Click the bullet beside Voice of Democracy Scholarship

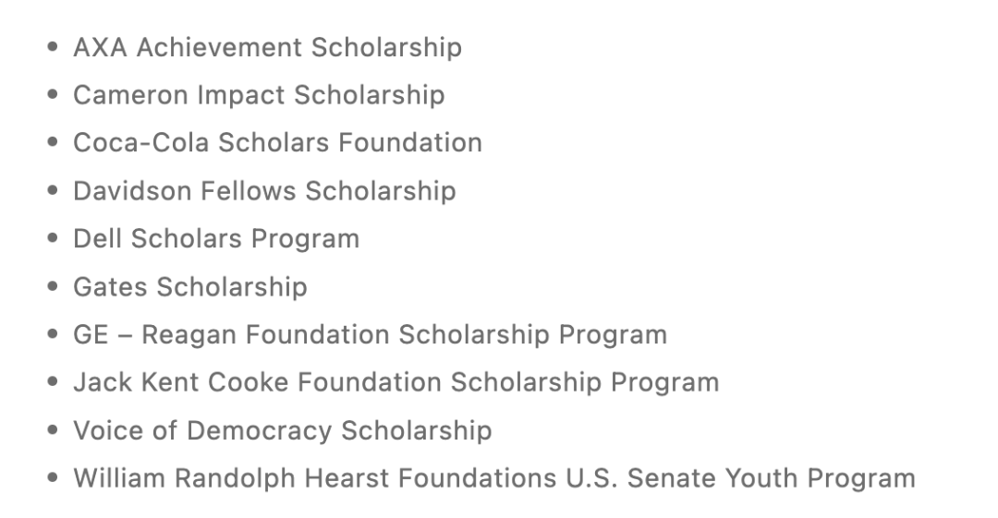[53, 429]
